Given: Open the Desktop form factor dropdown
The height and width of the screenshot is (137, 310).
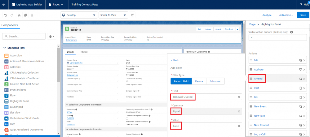Looking at the screenshot, I should 79,15.
